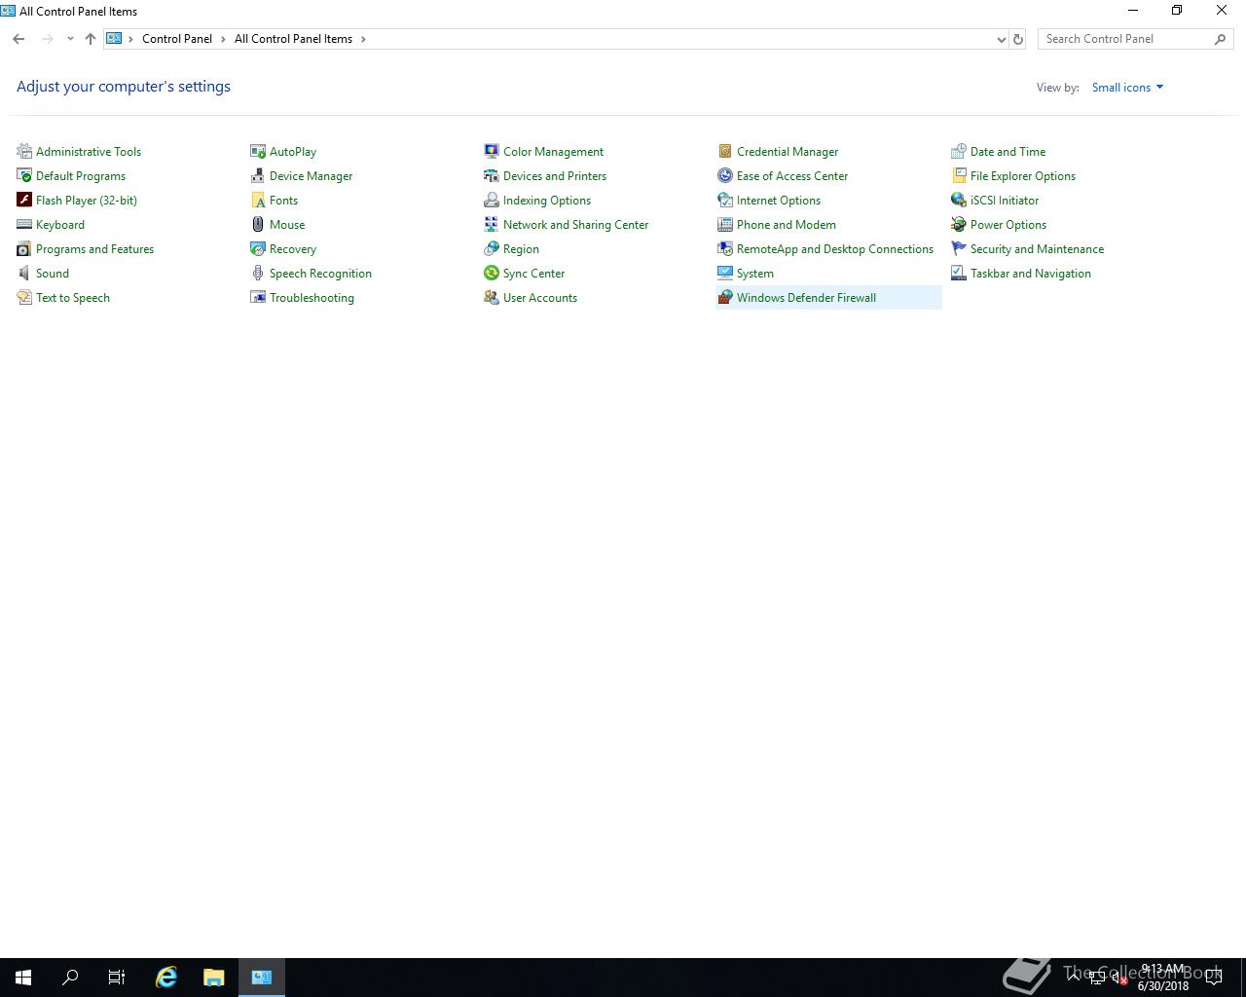Open the View by Small icons dropdown
The image size is (1246, 997).
1127,87
